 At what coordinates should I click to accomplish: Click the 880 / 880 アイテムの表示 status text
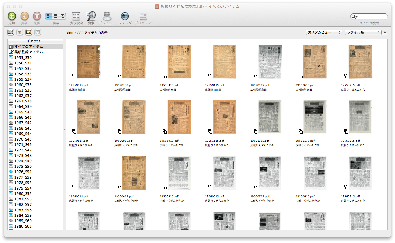point(87,33)
